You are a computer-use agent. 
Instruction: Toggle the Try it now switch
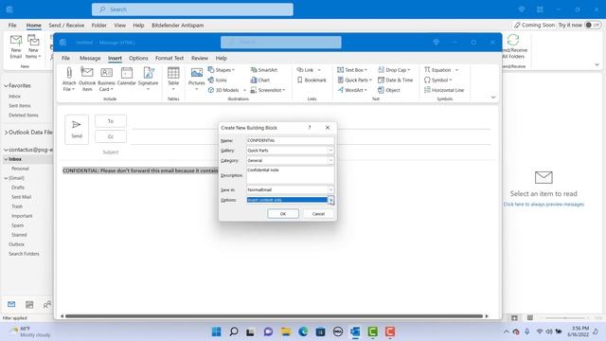[593, 25]
